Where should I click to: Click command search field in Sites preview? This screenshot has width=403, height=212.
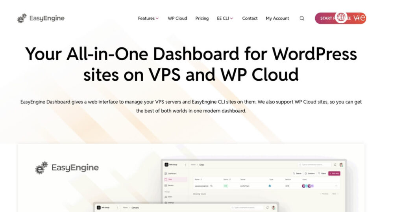(x=314, y=165)
